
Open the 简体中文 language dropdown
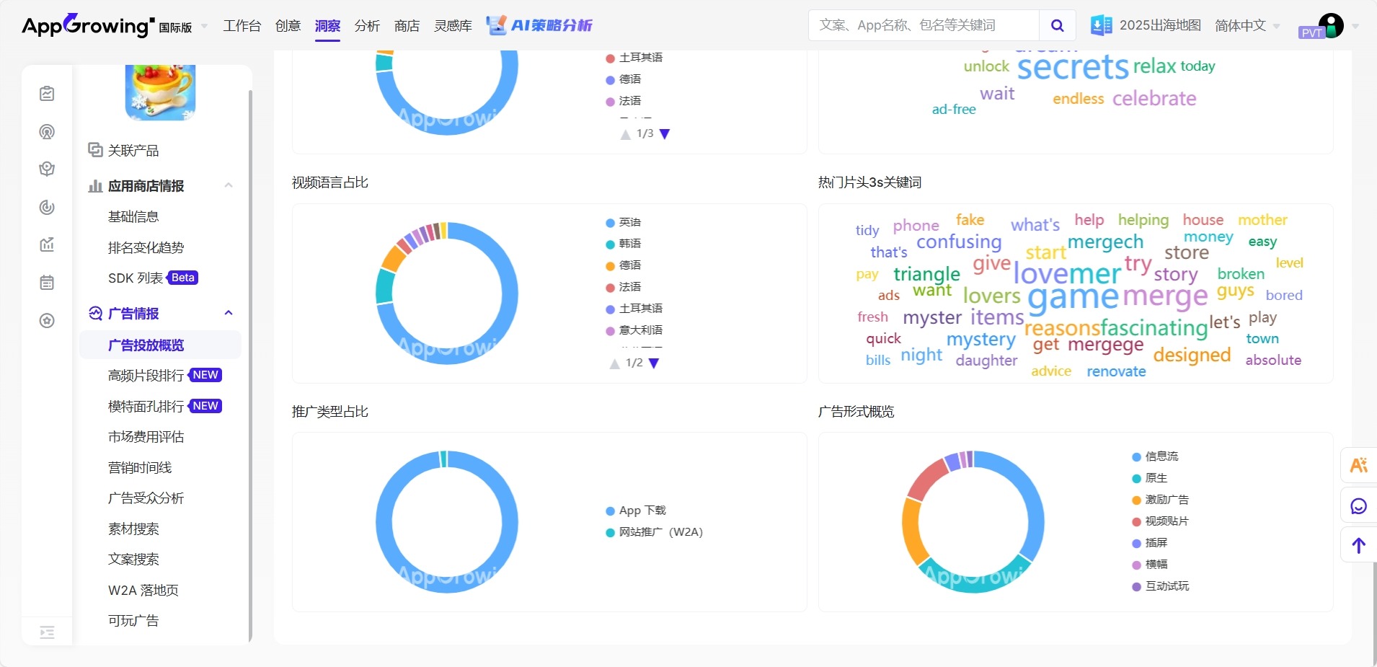[x=1247, y=26]
